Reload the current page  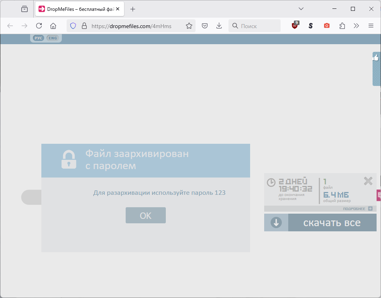pos(39,26)
